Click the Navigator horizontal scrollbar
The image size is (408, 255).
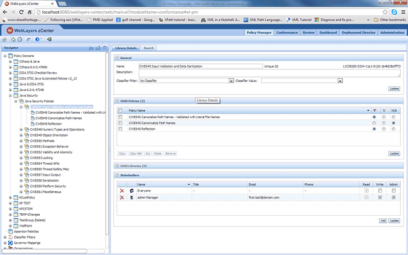[44, 251]
